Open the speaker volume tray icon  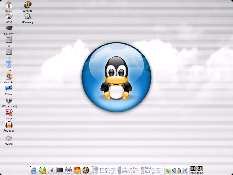174,170
